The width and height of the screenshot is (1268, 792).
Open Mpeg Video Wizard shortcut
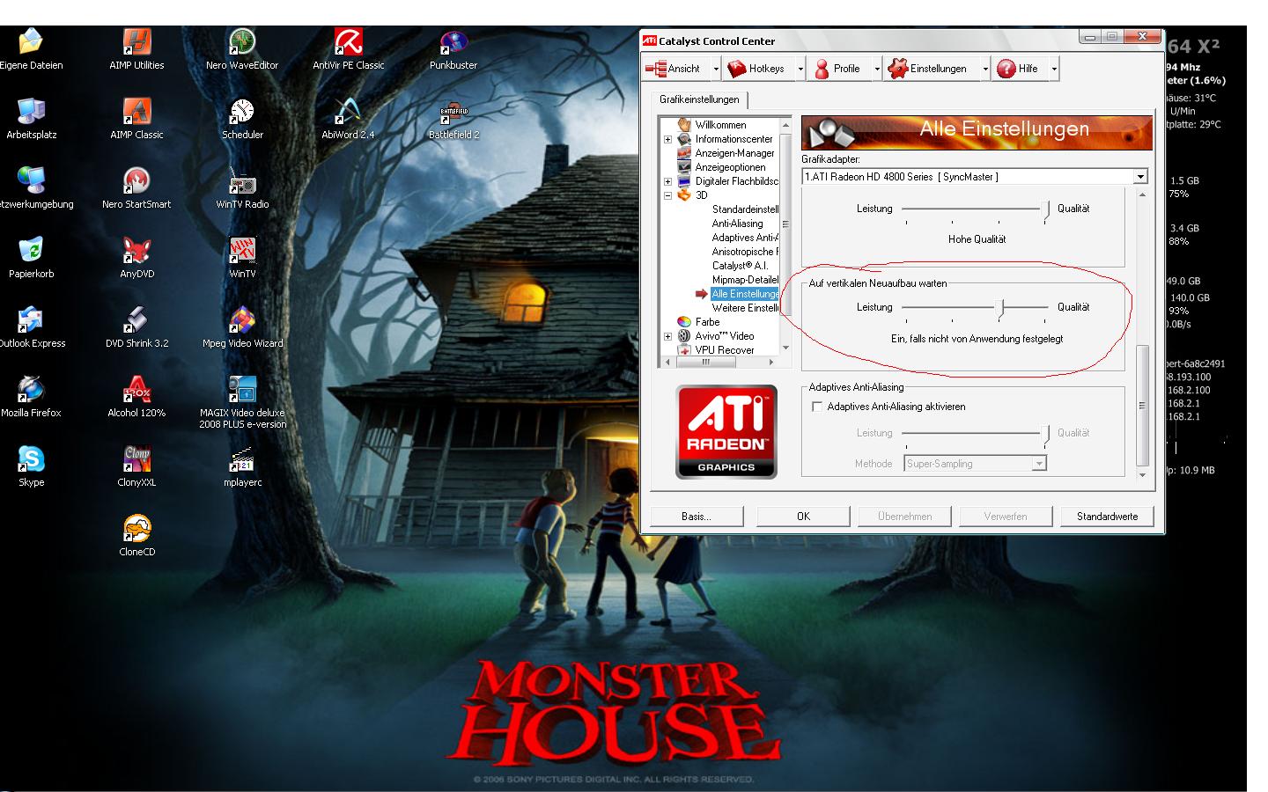pyautogui.click(x=242, y=319)
